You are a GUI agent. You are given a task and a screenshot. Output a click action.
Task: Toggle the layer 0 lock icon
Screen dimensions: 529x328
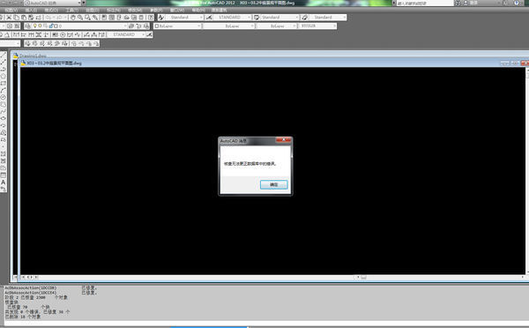(51, 26)
